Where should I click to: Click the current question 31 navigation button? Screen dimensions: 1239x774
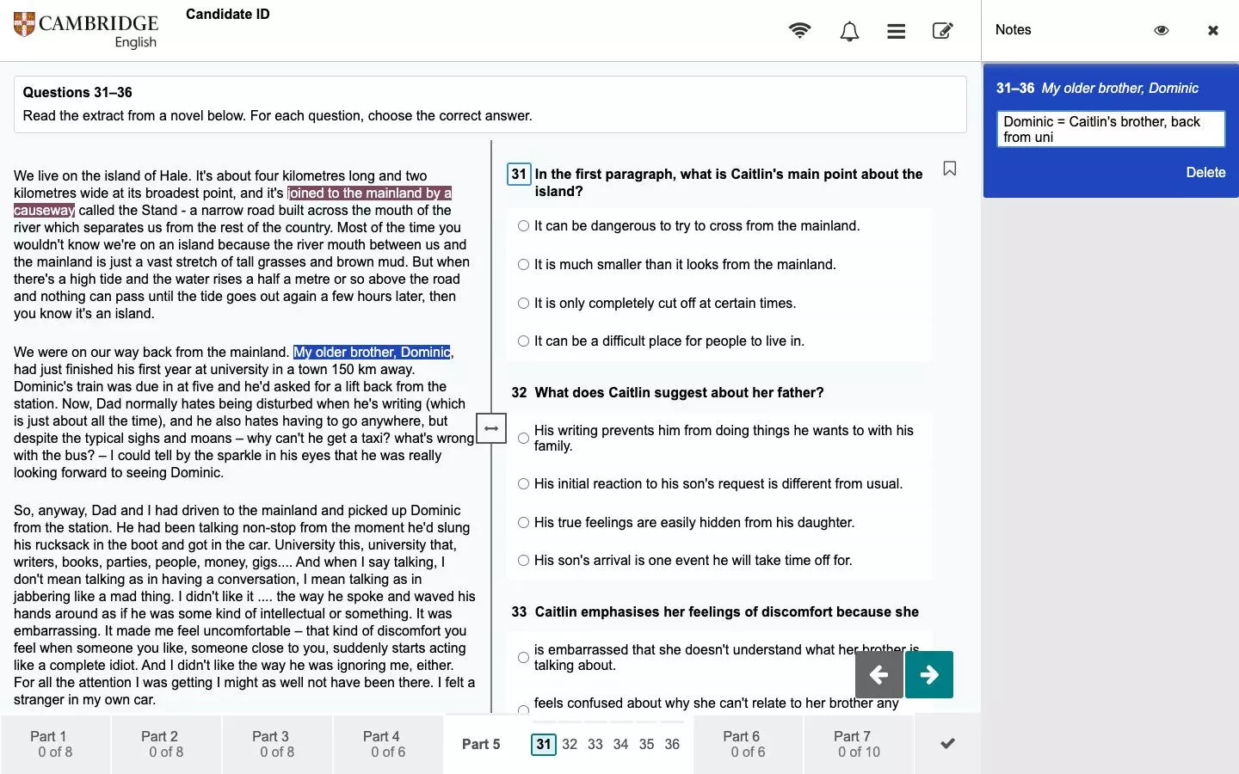click(x=544, y=745)
